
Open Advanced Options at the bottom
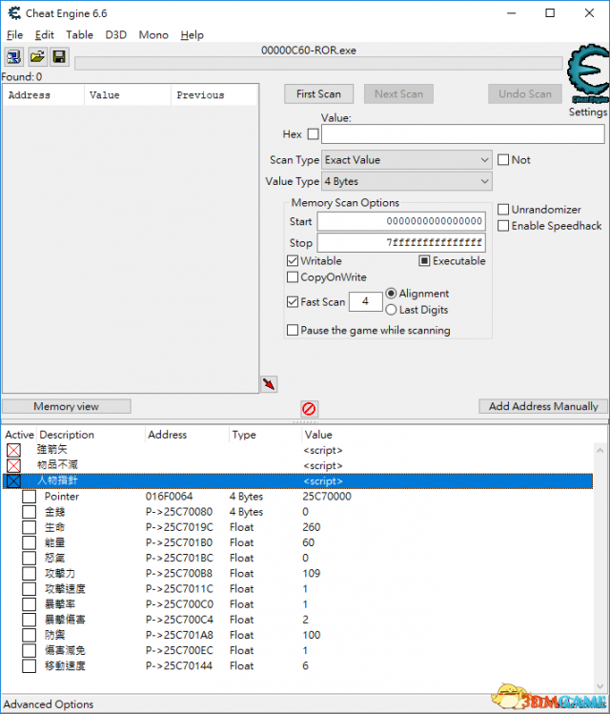point(49,704)
